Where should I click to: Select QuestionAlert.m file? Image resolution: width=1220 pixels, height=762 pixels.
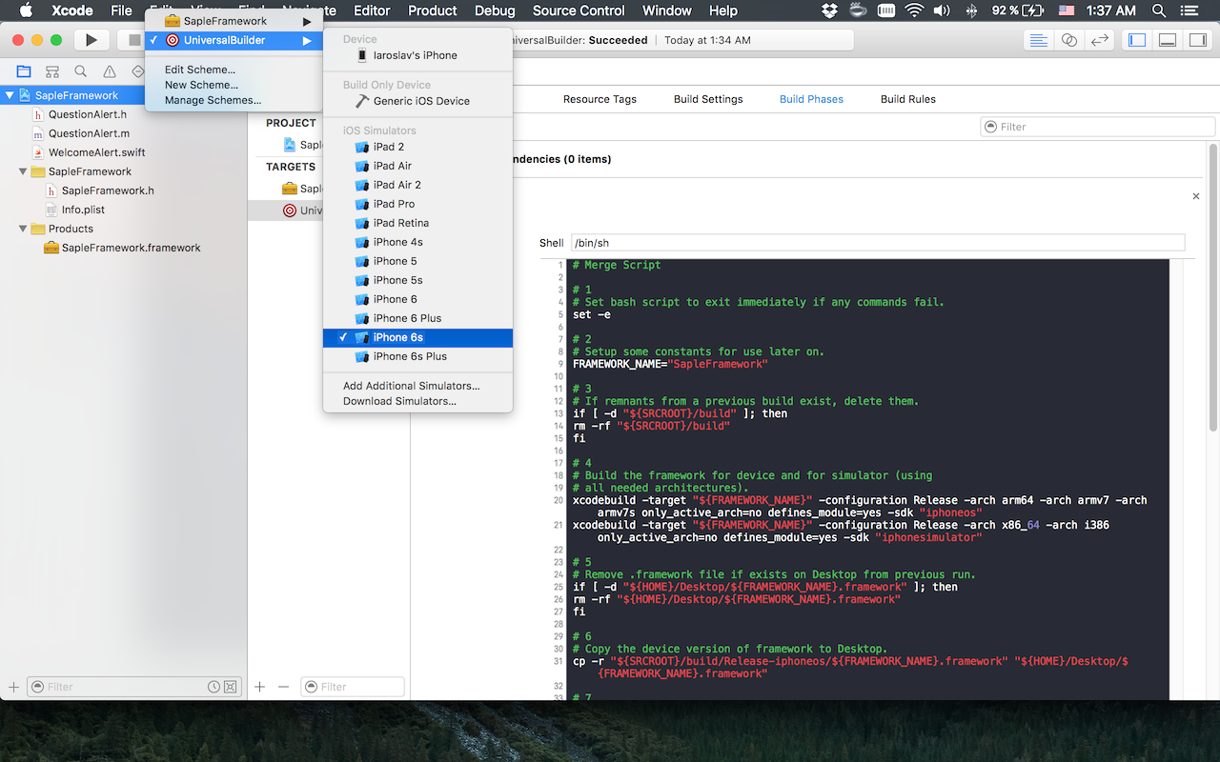coord(89,133)
